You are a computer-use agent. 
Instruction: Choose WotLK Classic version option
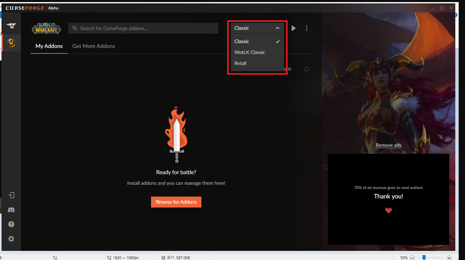(257, 52)
